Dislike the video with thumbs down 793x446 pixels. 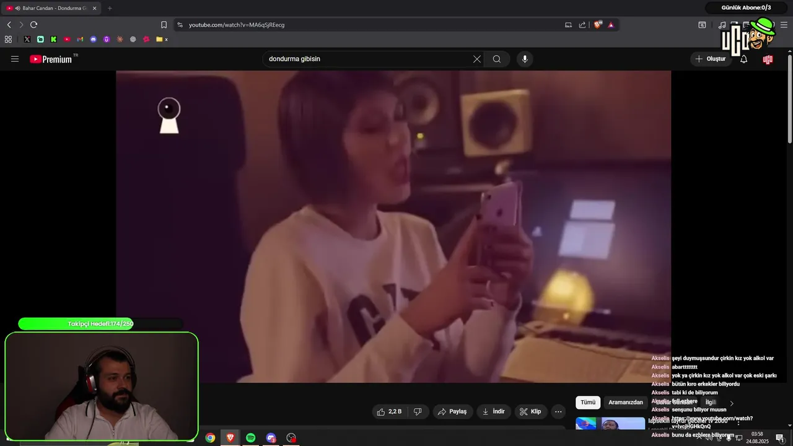point(418,411)
